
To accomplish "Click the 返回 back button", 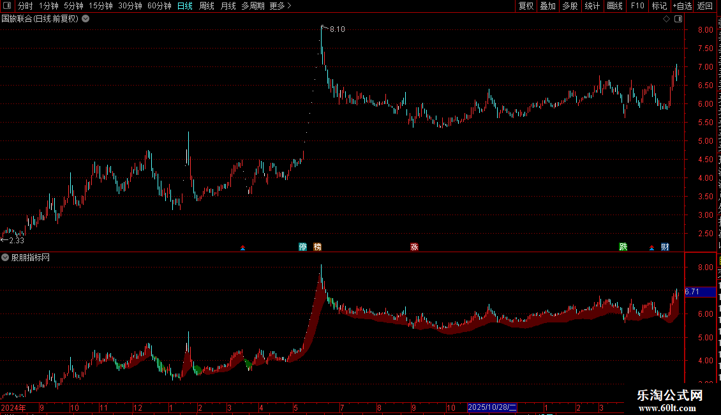I will click(x=705, y=6).
